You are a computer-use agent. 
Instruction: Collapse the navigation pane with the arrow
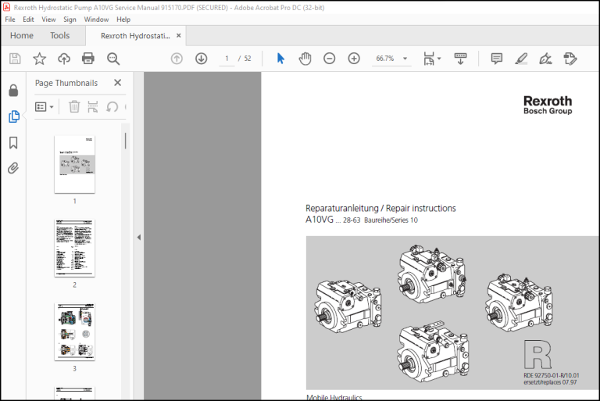pos(138,238)
